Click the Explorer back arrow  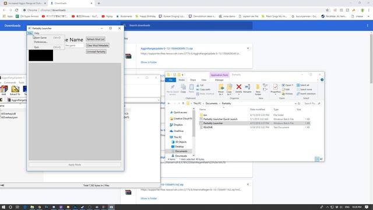(169, 103)
